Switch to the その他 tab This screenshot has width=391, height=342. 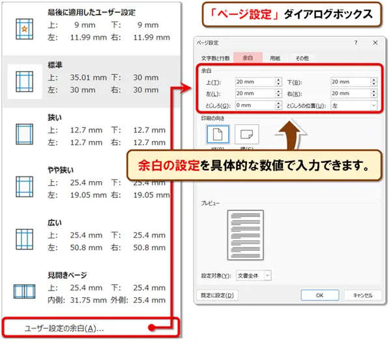(302, 58)
